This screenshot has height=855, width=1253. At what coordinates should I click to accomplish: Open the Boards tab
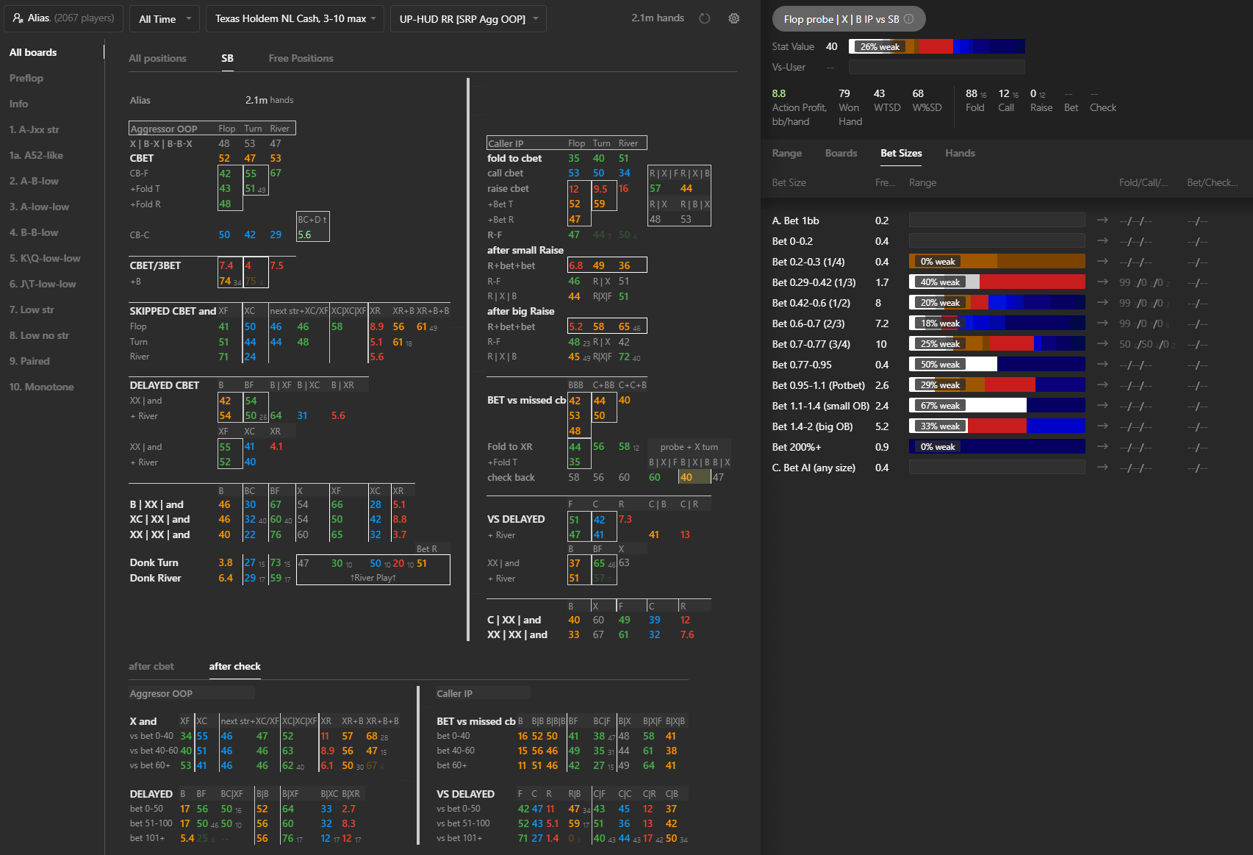pyautogui.click(x=841, y=153)
